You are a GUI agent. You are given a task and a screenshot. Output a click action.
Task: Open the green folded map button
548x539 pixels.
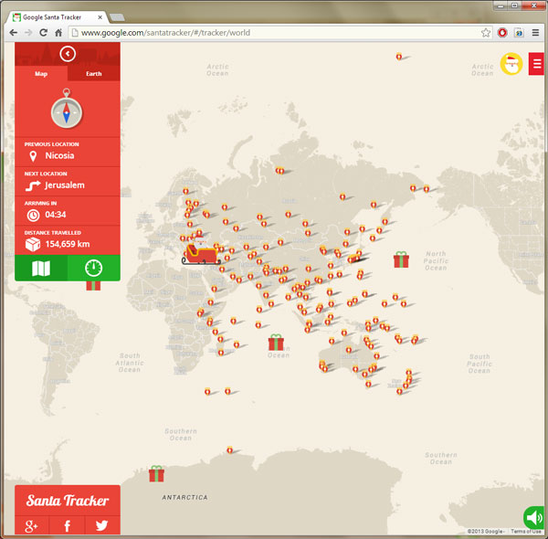click(x=41, y=268)
